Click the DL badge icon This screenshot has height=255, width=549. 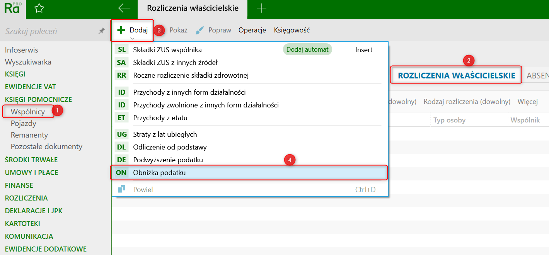pos(121,147)
